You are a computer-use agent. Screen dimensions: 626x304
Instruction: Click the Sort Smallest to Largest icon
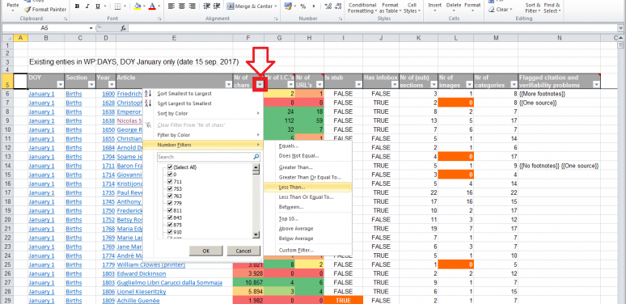tap(148, 94)
